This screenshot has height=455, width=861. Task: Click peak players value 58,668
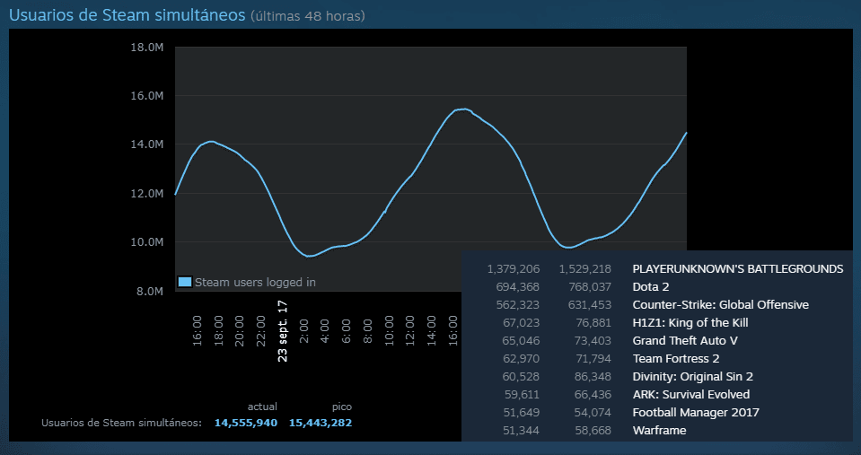(593, 431)
